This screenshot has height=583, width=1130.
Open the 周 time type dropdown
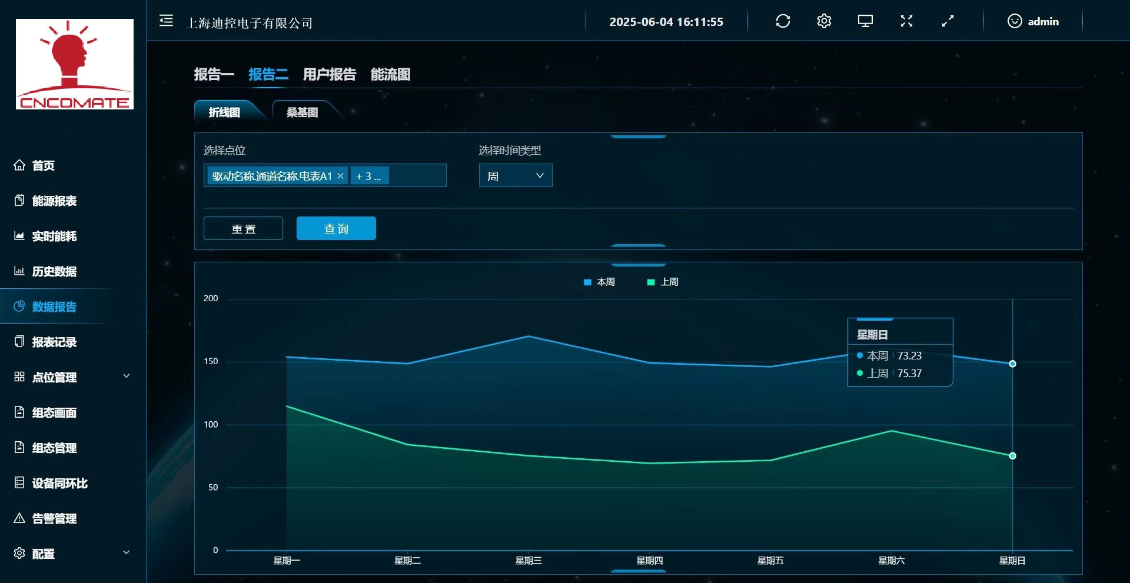[x=515, y=176]
